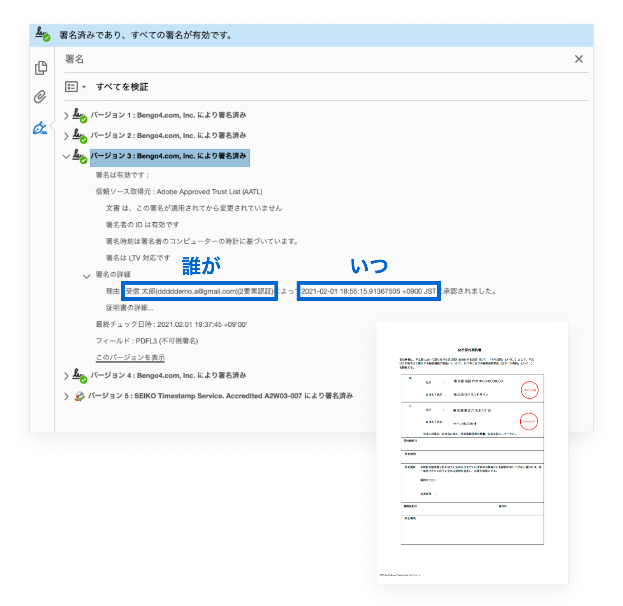Open the attachments paperclip panel
This screenshot has width=623, height=606.
[40, 97]
